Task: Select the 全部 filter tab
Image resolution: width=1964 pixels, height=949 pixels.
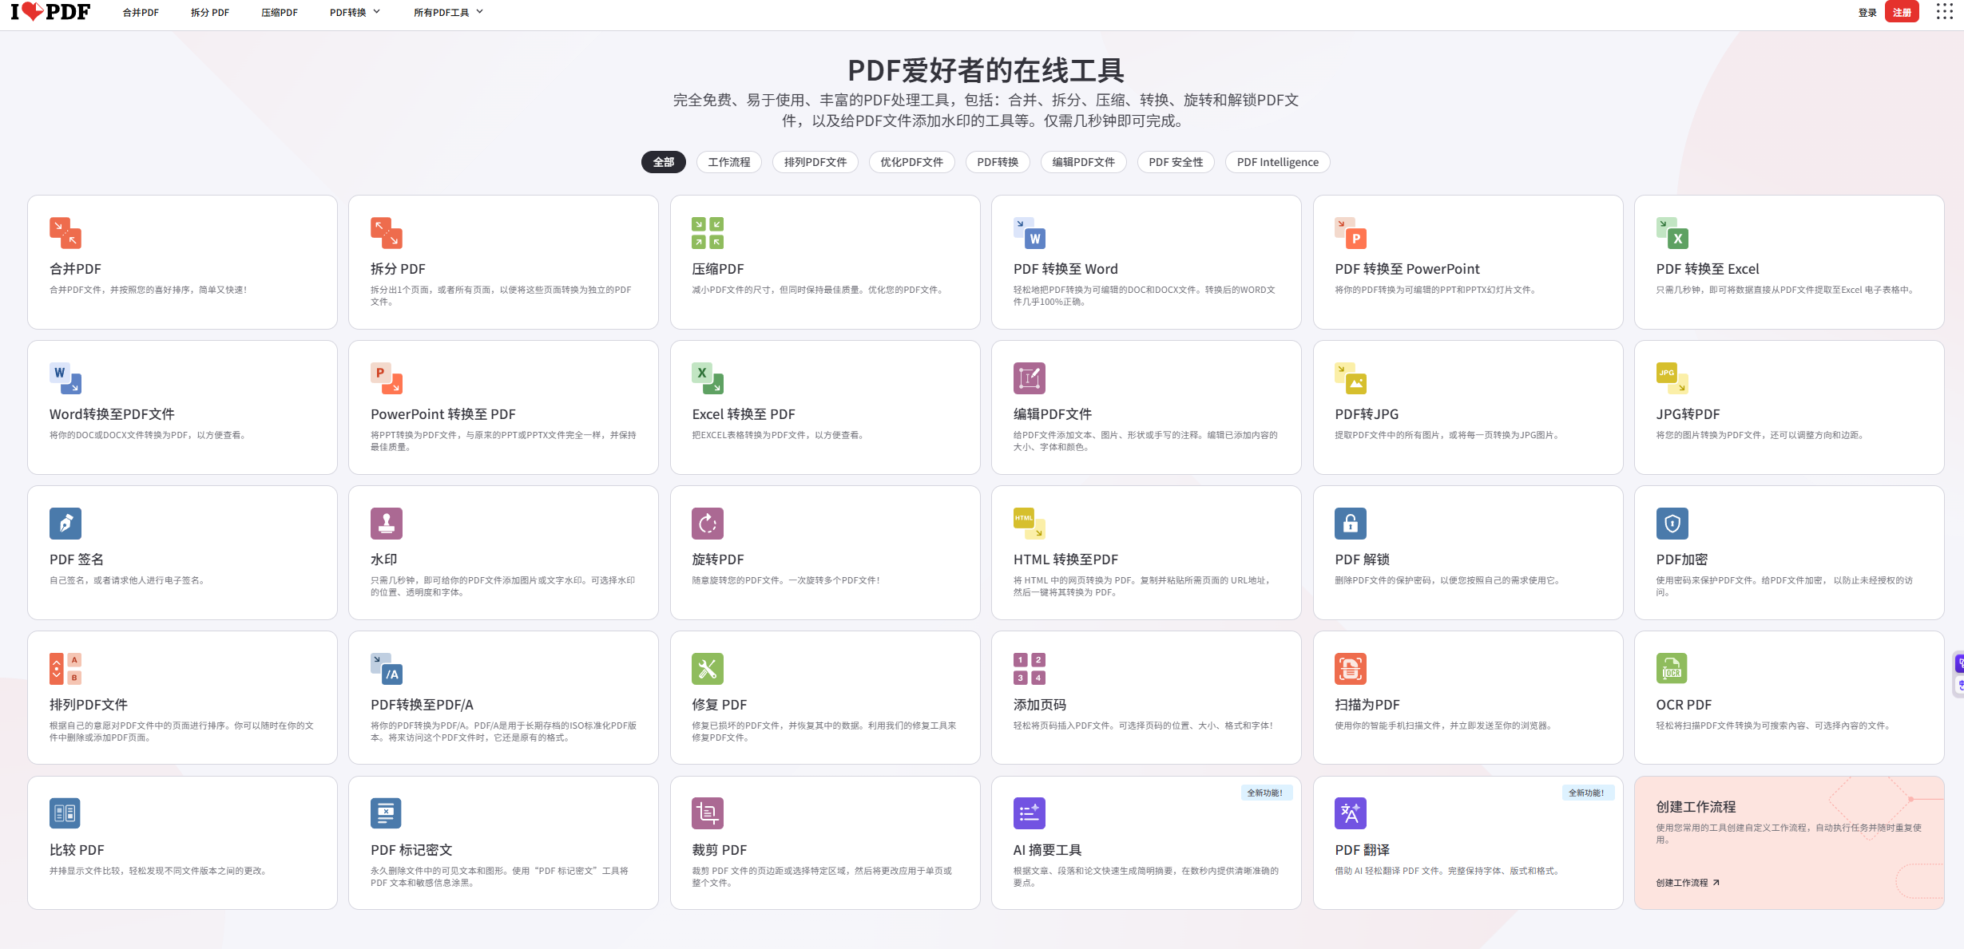Action: pyautogui.click(x=664, y=162)
